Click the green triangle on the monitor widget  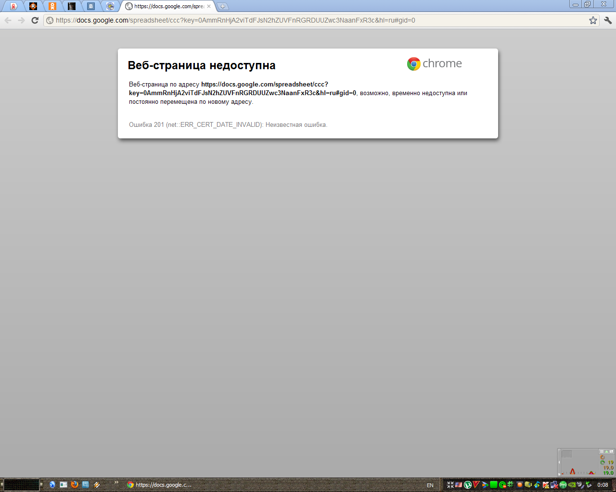pos(606,452)
